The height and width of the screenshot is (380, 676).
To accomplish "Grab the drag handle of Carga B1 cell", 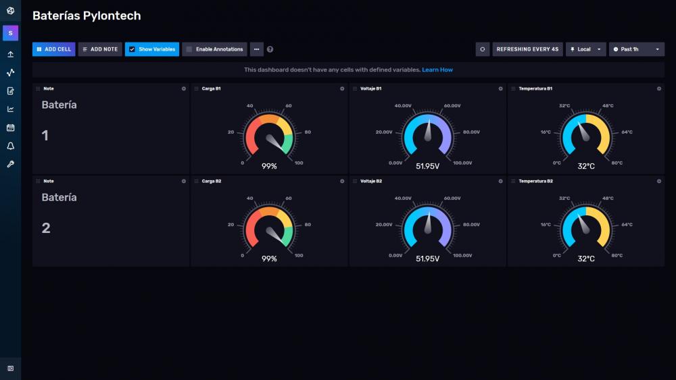I will [x=197, y=88].
